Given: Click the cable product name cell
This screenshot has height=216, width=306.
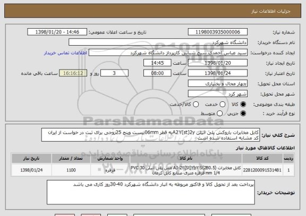Looking at the screenshot, I should coord(186,170).
